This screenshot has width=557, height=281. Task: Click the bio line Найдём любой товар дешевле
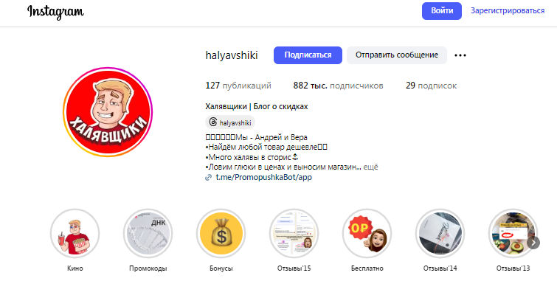266,147
